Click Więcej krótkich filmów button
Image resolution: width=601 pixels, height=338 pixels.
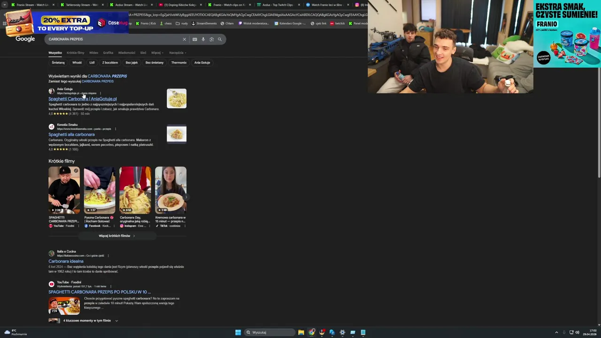pos(117,236)
